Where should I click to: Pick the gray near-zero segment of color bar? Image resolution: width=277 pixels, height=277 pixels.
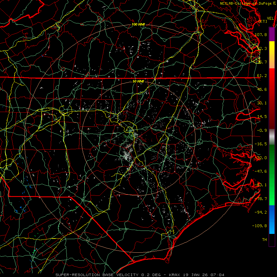[x=272, y=137]
